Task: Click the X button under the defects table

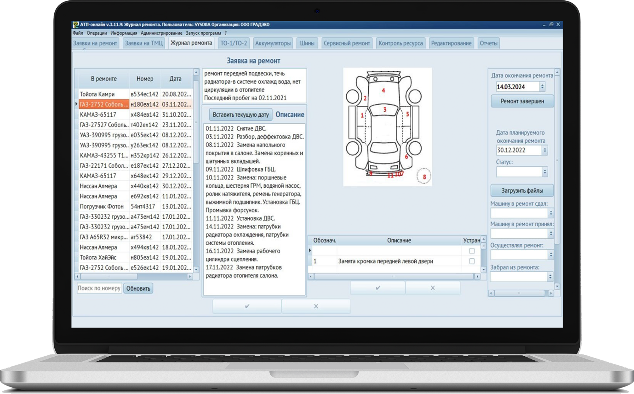Action: pyautogui.click(x=432, y=288)
